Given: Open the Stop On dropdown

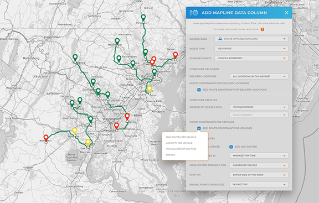Looking at the screenshot, I should [x=259, y=175].
